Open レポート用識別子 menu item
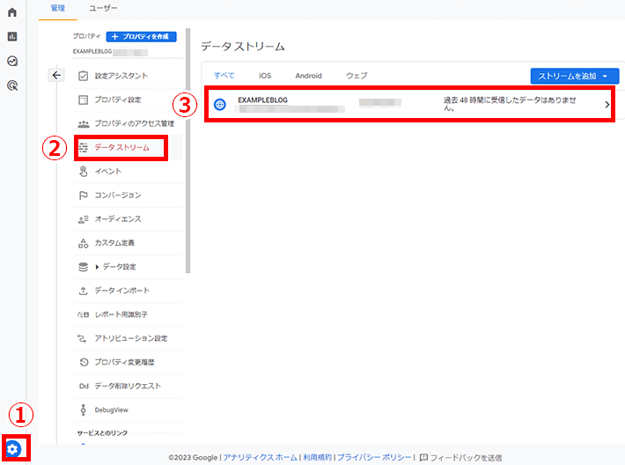The height and width of the screenshot is (465, 625). click(129, 314)
